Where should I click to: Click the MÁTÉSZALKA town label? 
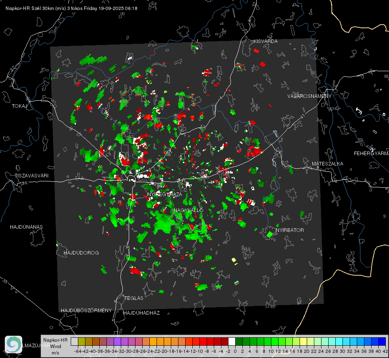pyautogui.click(x=327, y=164)
